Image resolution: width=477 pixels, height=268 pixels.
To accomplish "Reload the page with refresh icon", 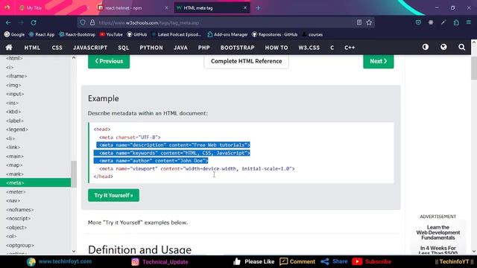I will [x=34, y=22].
